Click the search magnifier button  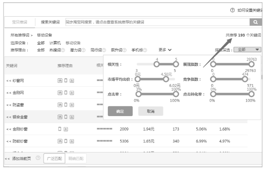coord(255,22)
